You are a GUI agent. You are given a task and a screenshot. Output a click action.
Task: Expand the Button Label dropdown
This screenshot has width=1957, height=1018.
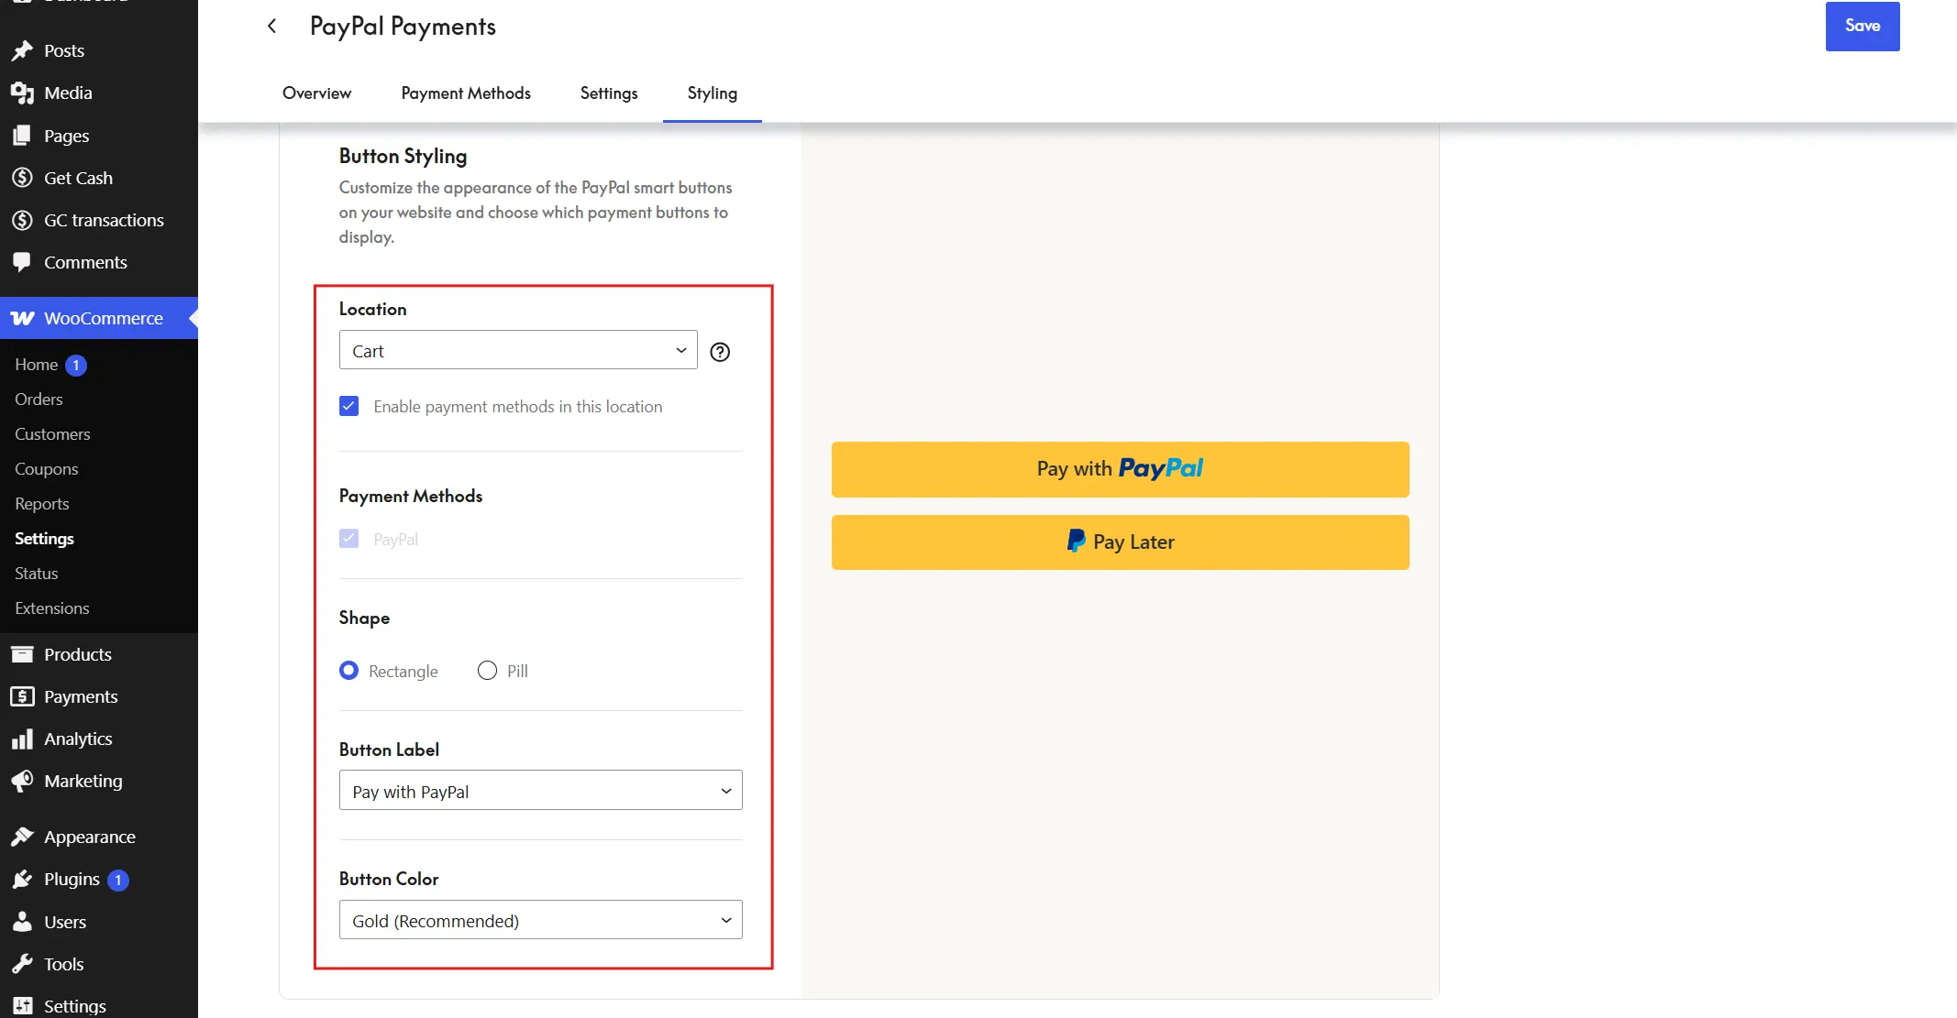click(541, 791)
